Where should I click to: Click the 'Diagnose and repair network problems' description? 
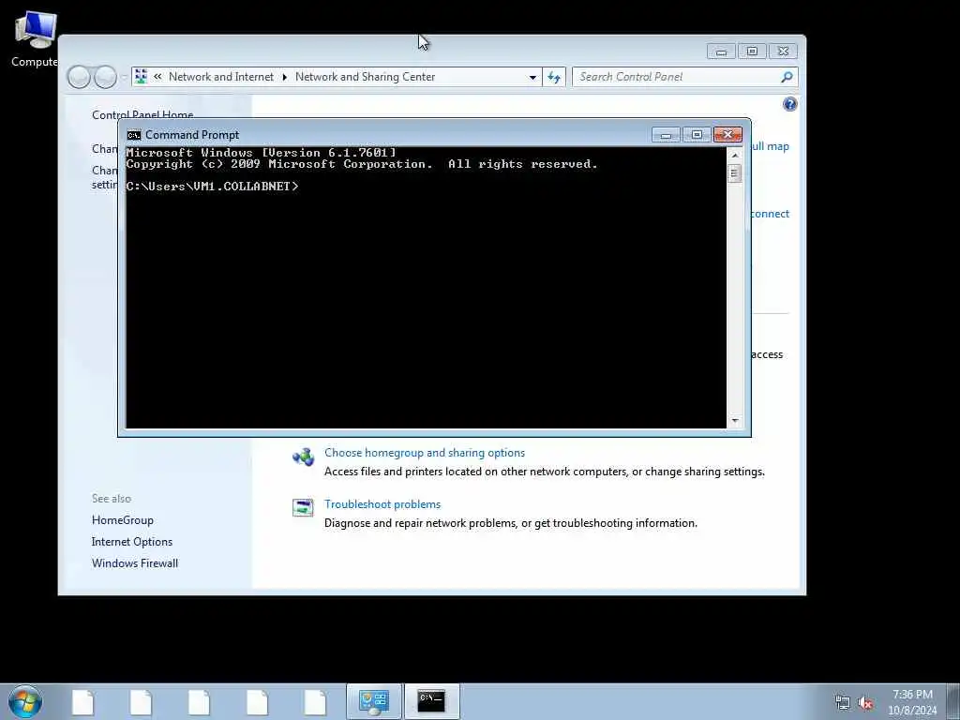pos(511,523)
